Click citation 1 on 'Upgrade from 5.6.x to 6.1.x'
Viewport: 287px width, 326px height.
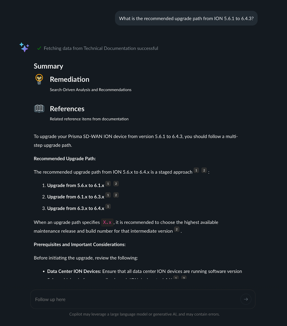108,184
